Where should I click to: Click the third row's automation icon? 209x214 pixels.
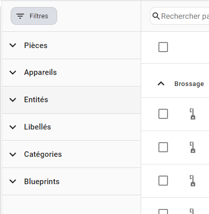point(192,181)
